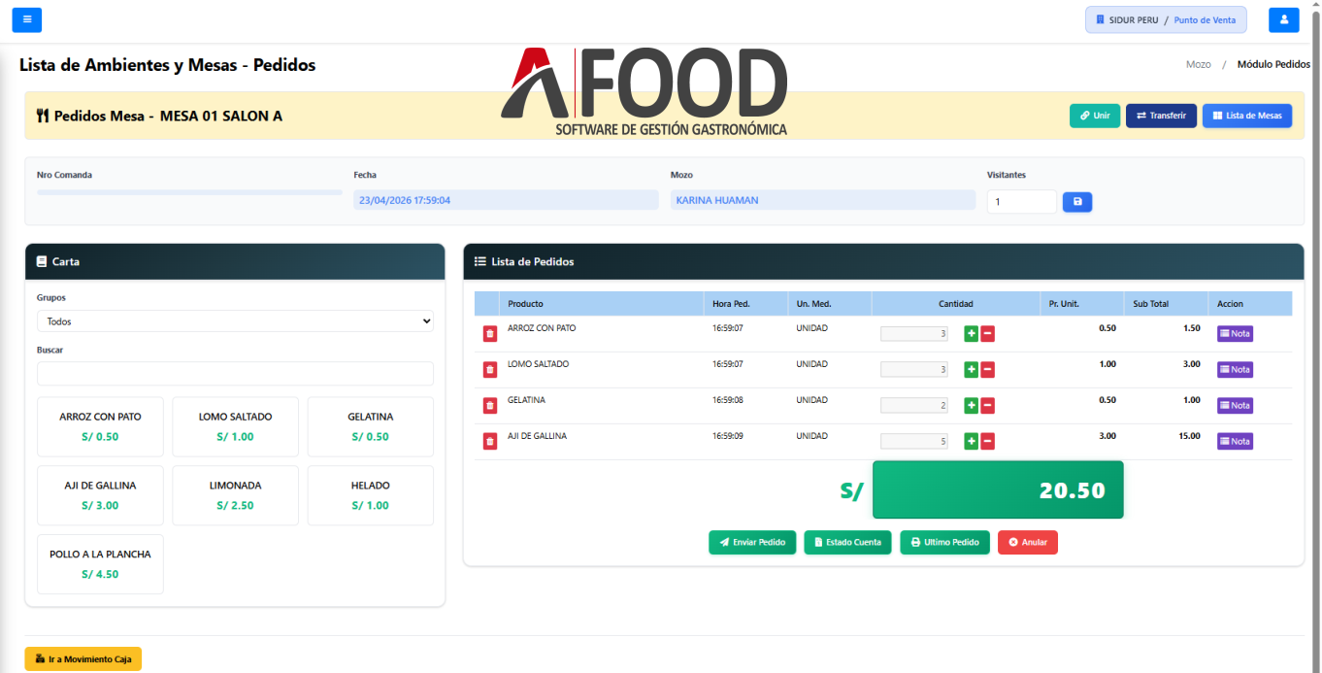Click the Mozo breadcrumb link
This screenshot has width=1322, height=673.
1199,64
